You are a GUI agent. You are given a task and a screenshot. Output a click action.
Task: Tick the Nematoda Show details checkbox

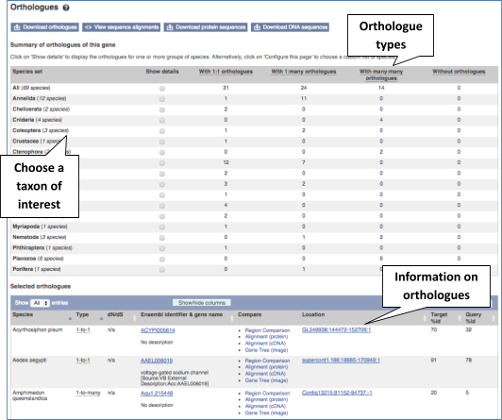pyautogui.click(x=162, y=238)
